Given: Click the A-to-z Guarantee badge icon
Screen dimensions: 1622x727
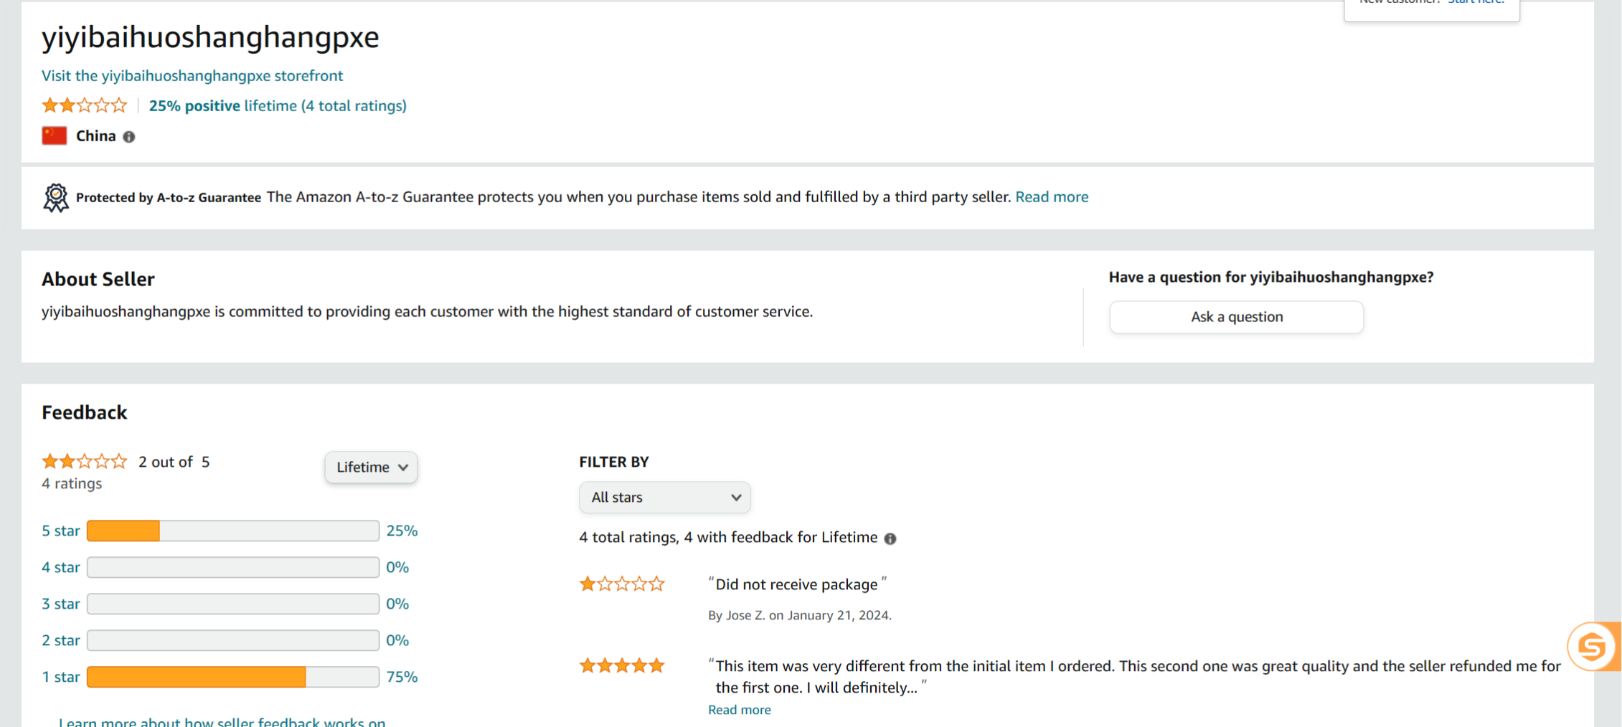Looking at the screenshot, I should coord(56,198).
